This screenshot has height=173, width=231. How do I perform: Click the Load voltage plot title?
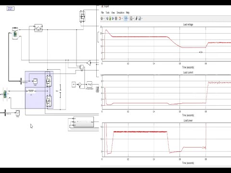[x=188, y=25]
